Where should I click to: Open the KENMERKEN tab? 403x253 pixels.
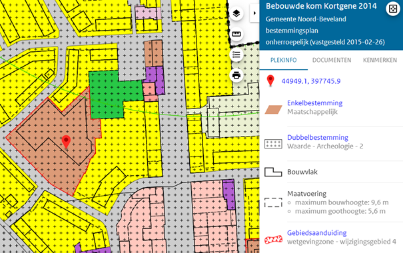pyautogui.click(x=380, y=60)
